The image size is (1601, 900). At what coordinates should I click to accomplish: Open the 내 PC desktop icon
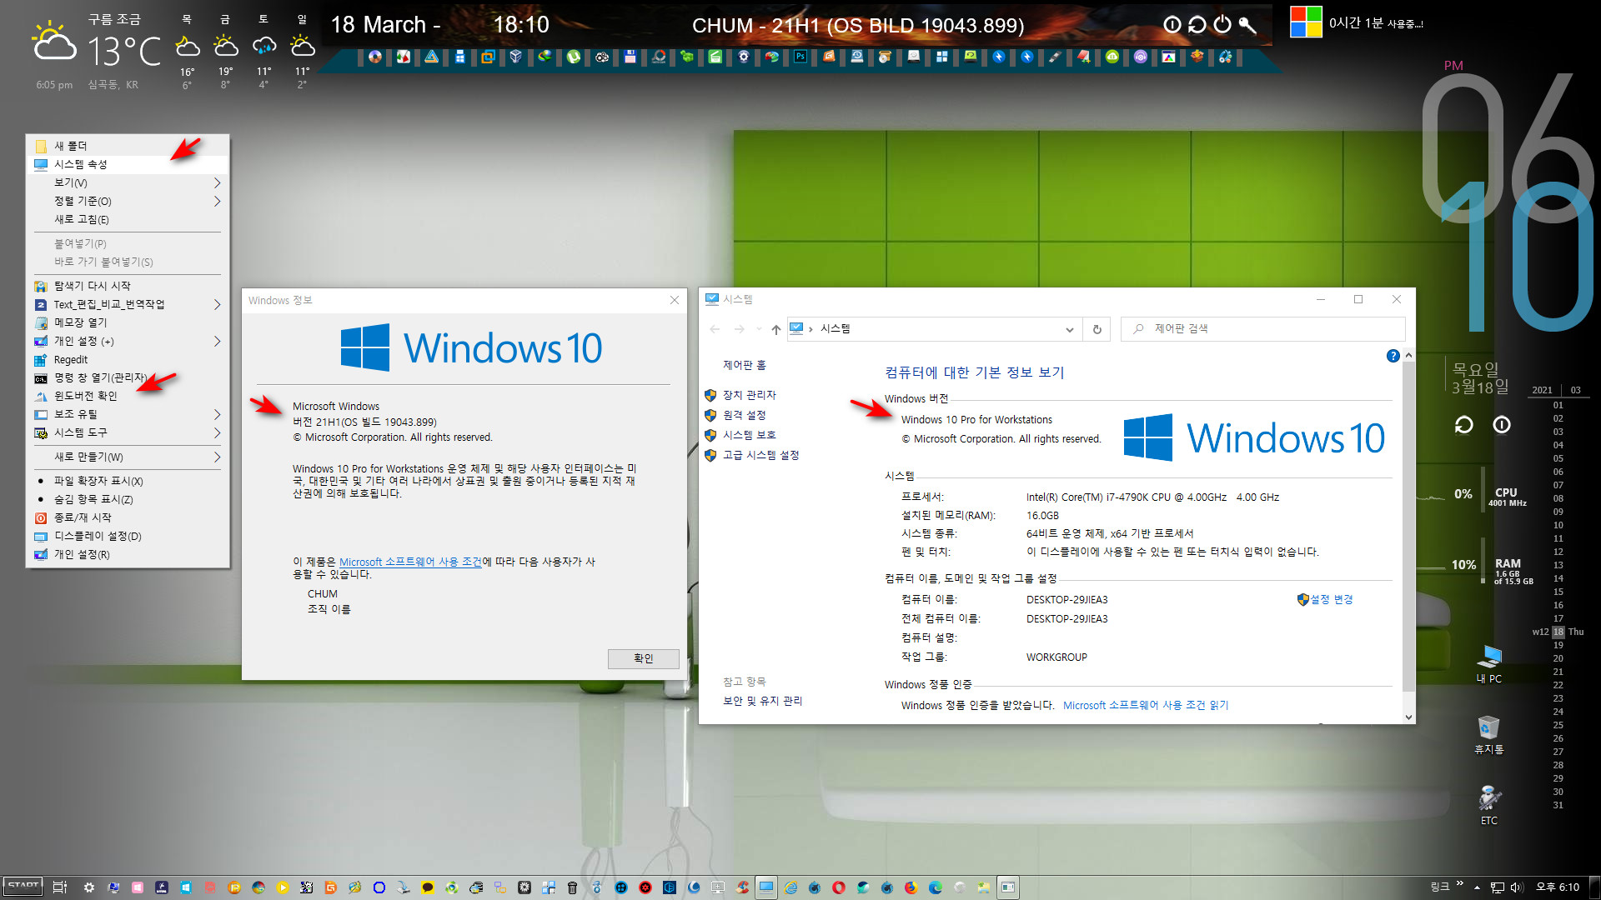1488,664
